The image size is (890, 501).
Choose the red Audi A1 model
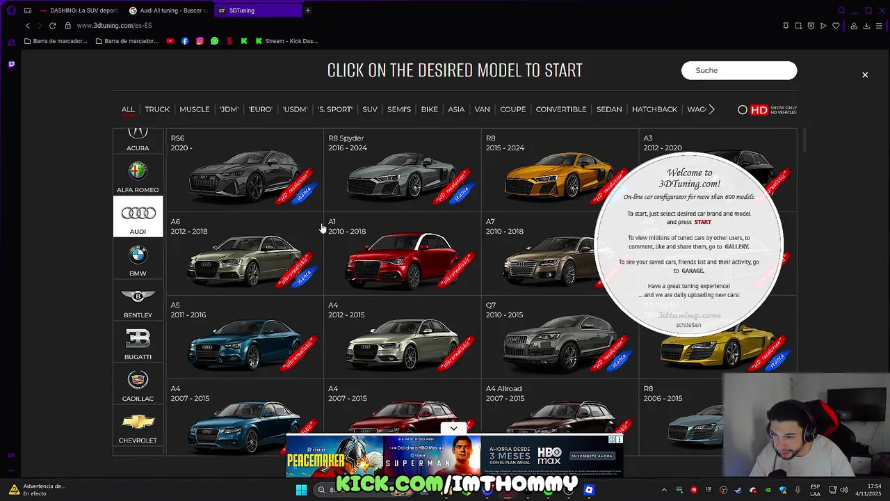[x=402, y=253]
